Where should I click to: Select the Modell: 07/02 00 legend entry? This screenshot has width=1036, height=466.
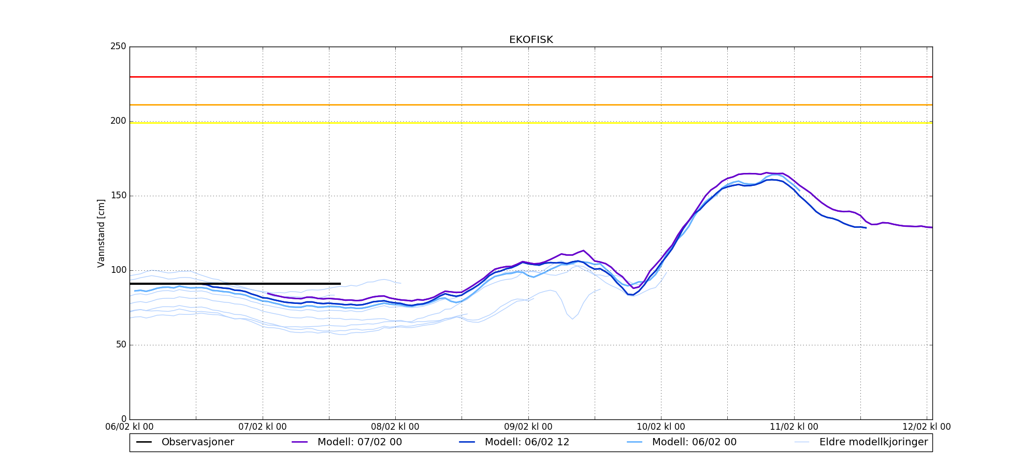[359, 442]
